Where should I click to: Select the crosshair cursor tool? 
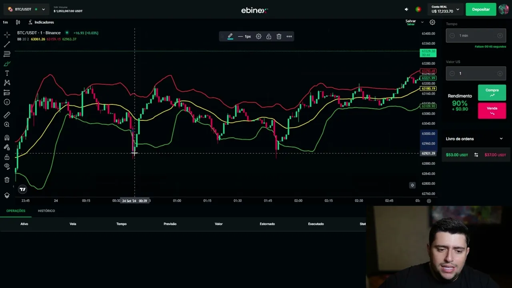click(x=7, y=35)
